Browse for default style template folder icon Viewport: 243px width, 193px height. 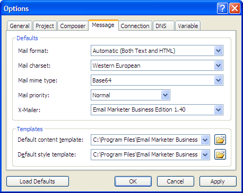click(220, 154)
